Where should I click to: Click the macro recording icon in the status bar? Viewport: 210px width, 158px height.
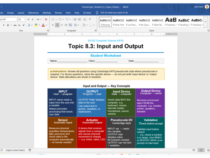pos(30,150)
